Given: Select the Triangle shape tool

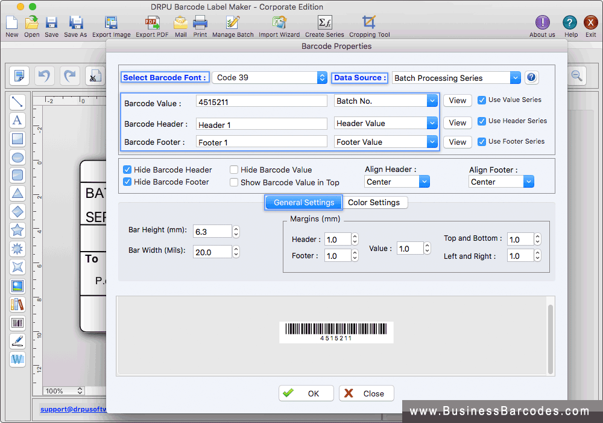Looking at the screenshot, I should pos(17,193).
